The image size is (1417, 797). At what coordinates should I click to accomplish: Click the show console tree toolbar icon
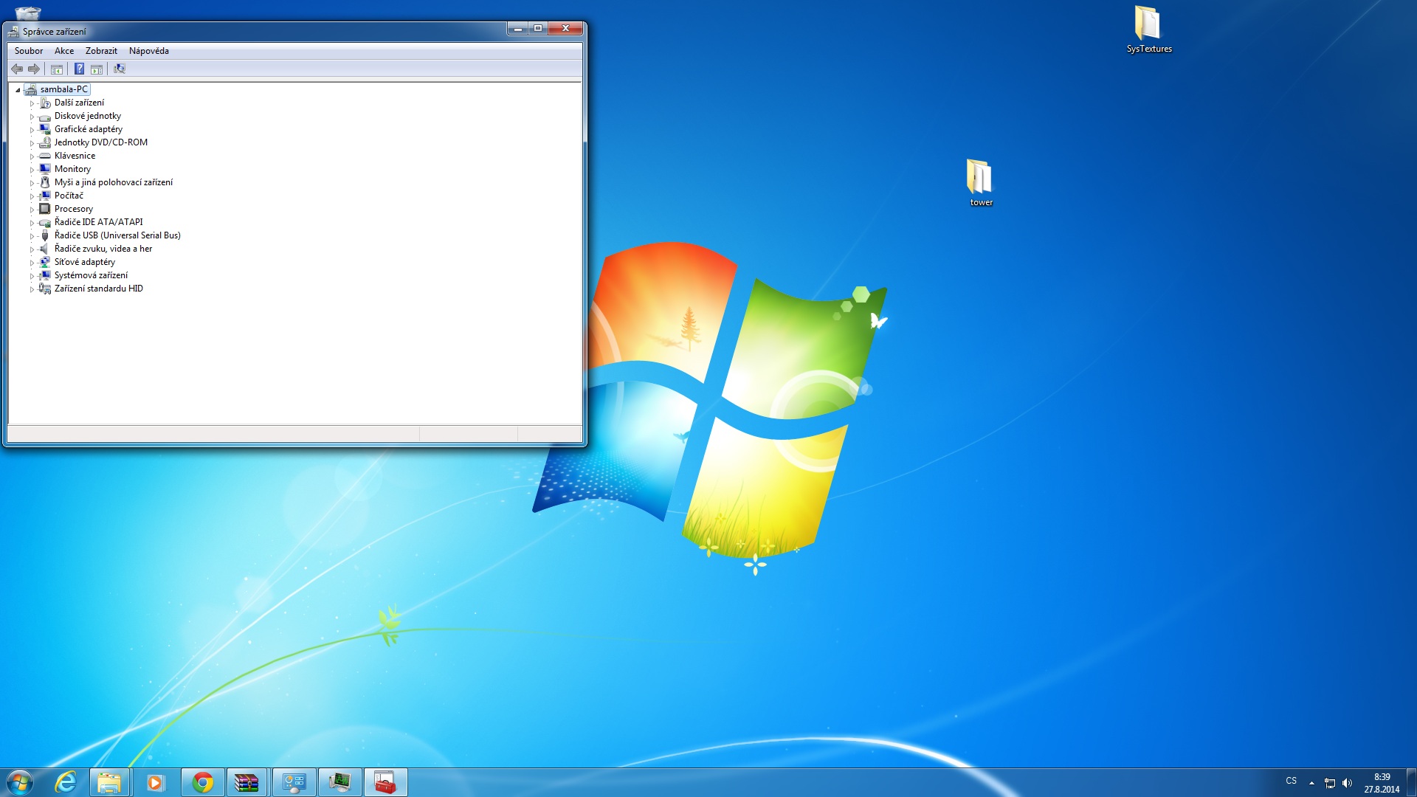57,69
